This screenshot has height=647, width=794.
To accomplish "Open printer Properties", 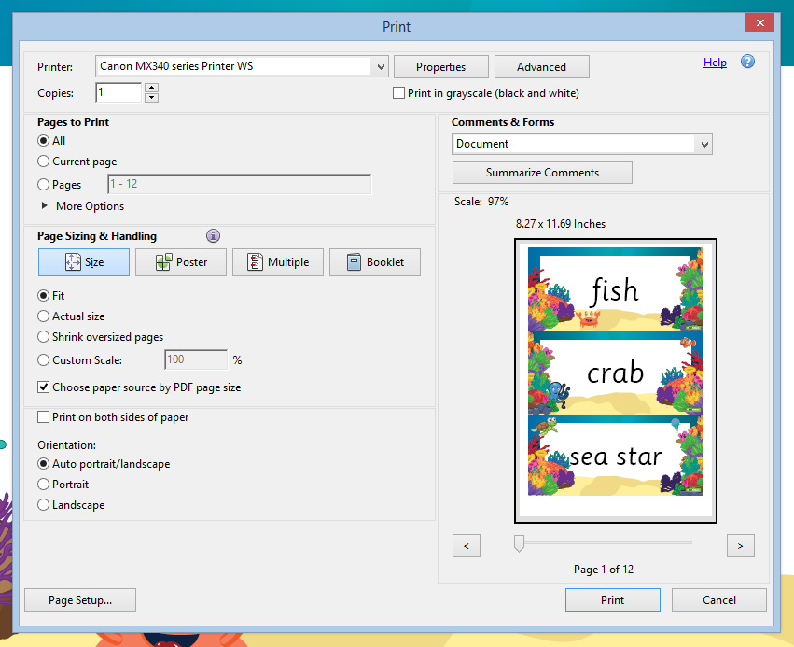I will pyautogui.click(x=440, y=67).
